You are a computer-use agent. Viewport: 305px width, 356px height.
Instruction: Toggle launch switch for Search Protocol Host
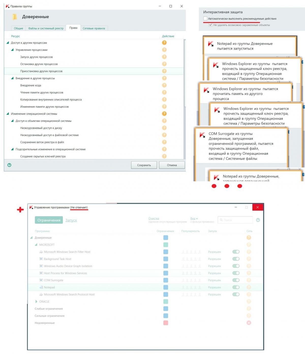click(236, 294)
